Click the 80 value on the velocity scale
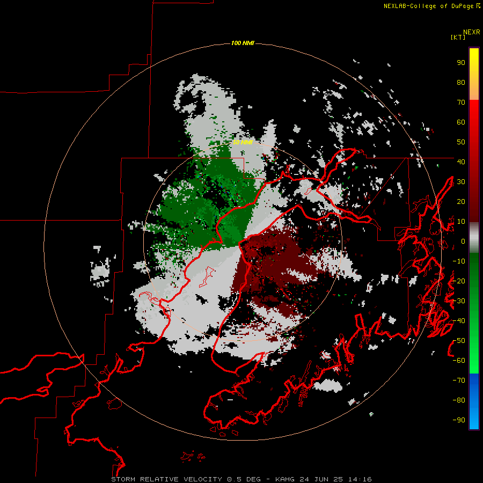The image size is (483, 483). click(x=461, y=83)
